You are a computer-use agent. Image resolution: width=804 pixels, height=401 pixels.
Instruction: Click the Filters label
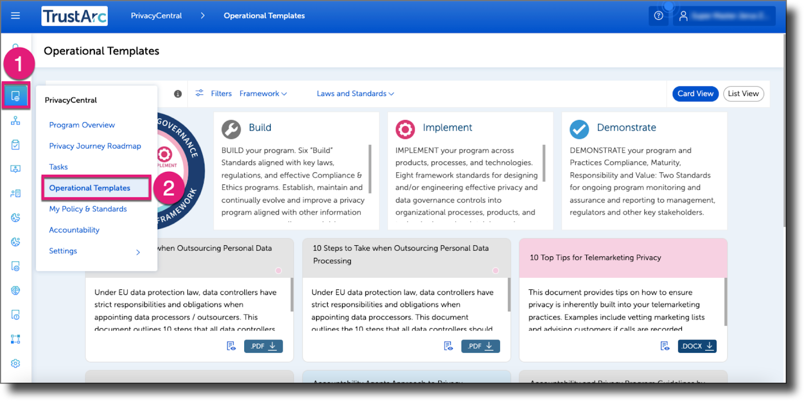pyautogui.click(x=221, y=93)
